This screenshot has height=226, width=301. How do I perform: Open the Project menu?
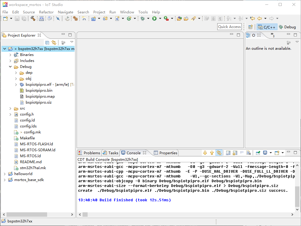coord(99,12)
